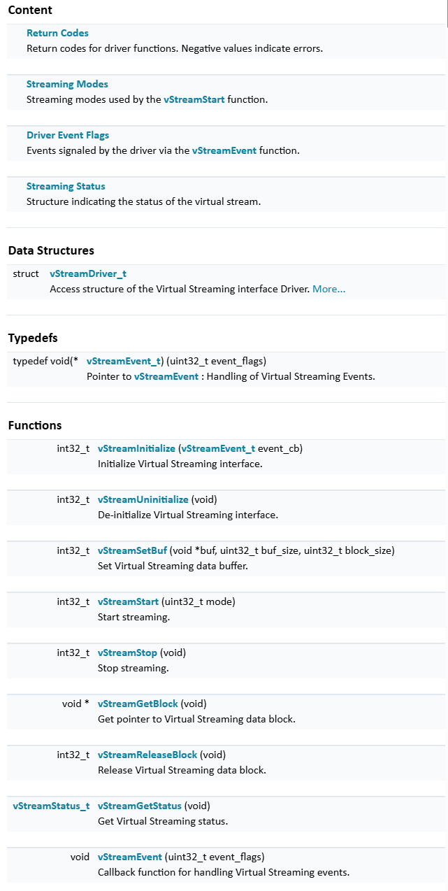
Task: Navigate to the vStreamStop function
Action: point(127,653)
